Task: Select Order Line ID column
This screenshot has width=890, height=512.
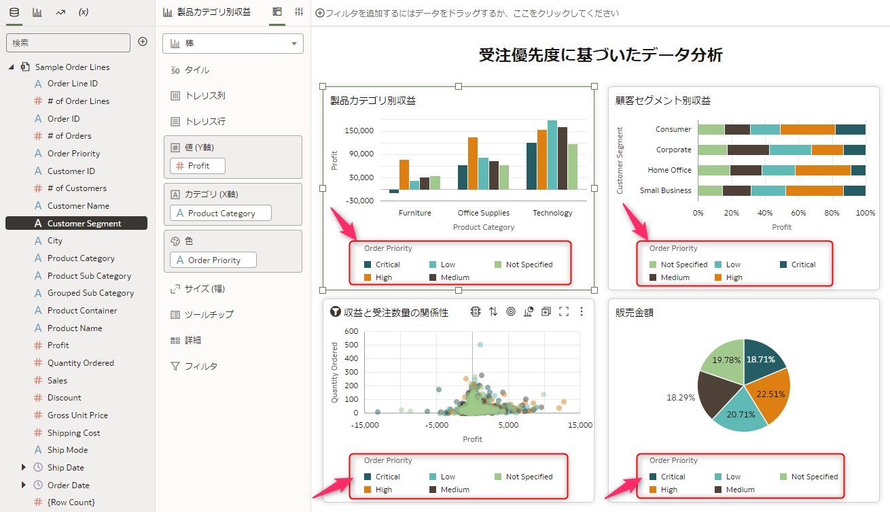Action: pyautogui.click(x=72, y=83)
